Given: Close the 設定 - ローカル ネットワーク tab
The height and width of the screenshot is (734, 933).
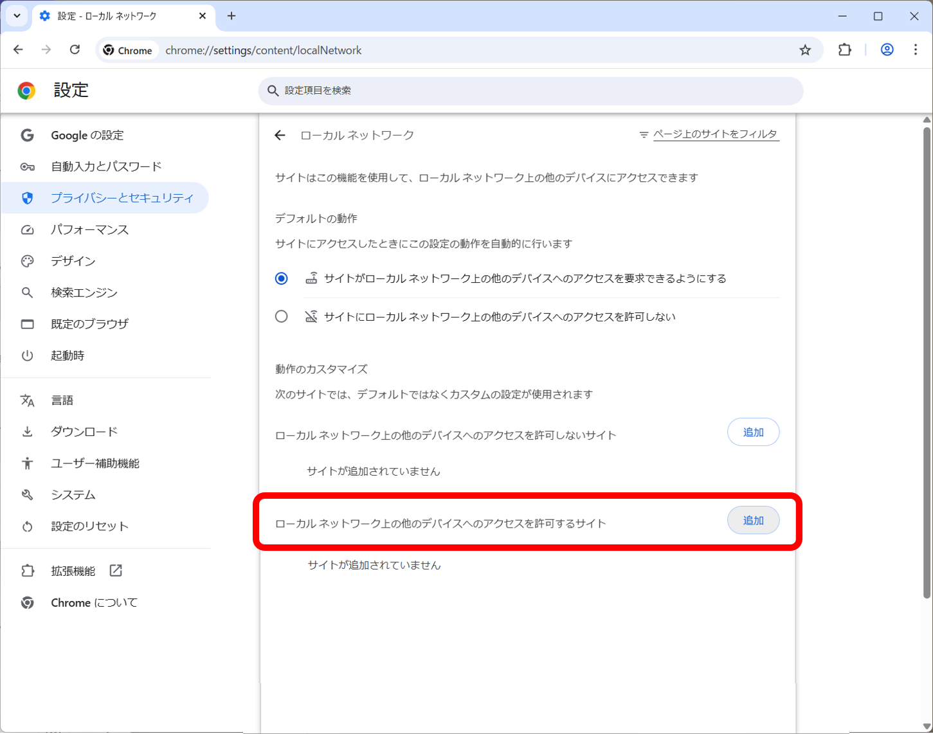Looking at the screenshot, I should 203,16.
